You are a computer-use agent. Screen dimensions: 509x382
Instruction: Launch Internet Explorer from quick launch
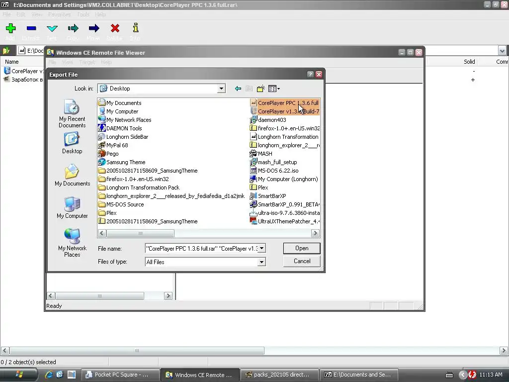tap(49, 375)
